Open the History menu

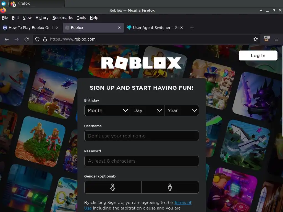point(42,18)
